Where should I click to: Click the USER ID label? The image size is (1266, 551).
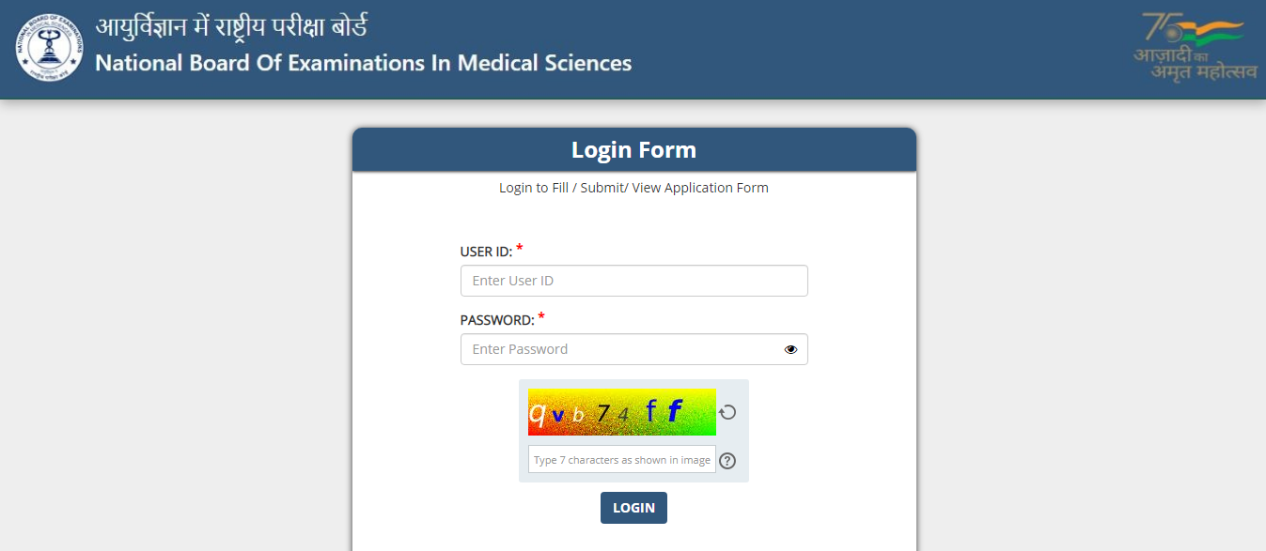pyautogui.click(x=486, y=252)
